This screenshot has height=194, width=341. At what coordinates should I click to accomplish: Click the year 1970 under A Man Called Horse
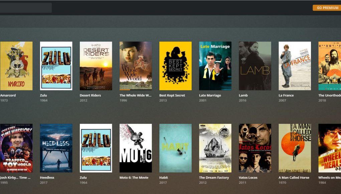point(283,183)
